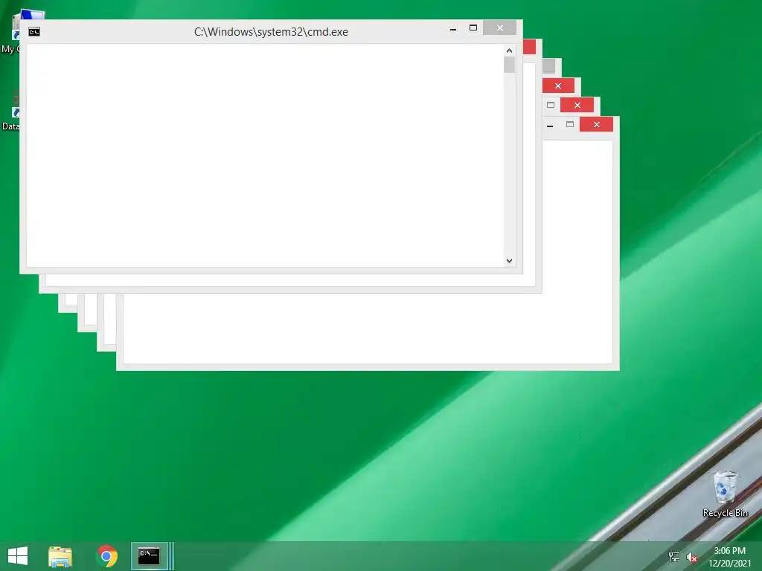Click the front window's scroll up arrow
The image size is (762, 571).
tap(509, 51)
